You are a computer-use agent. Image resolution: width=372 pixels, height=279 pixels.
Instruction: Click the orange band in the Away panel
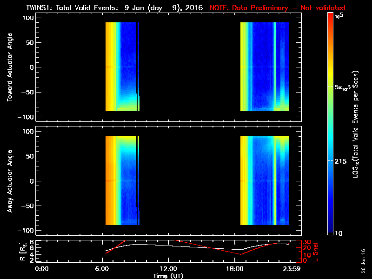click(110, 181)
